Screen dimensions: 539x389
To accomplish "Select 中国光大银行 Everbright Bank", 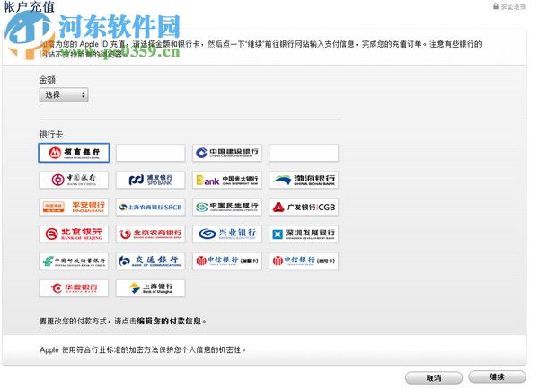I will click(227, 180).
